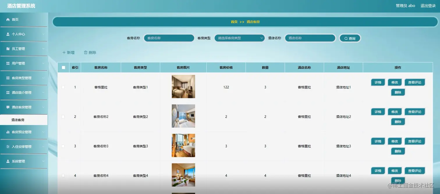
Task: Click 删除 in row 客房名称3 operations
Action: tap(398, 151)
